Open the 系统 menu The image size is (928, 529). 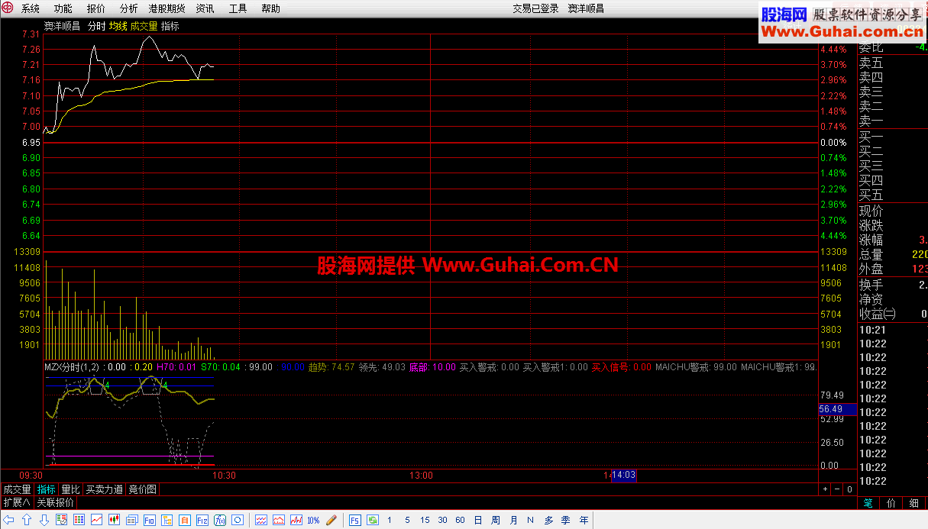(x=31, y=8)
